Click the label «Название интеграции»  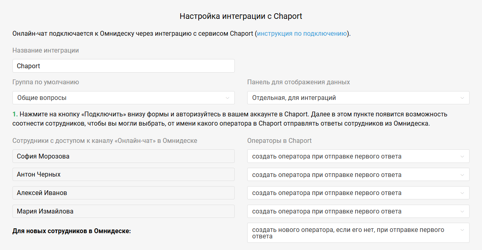(46, 51)
